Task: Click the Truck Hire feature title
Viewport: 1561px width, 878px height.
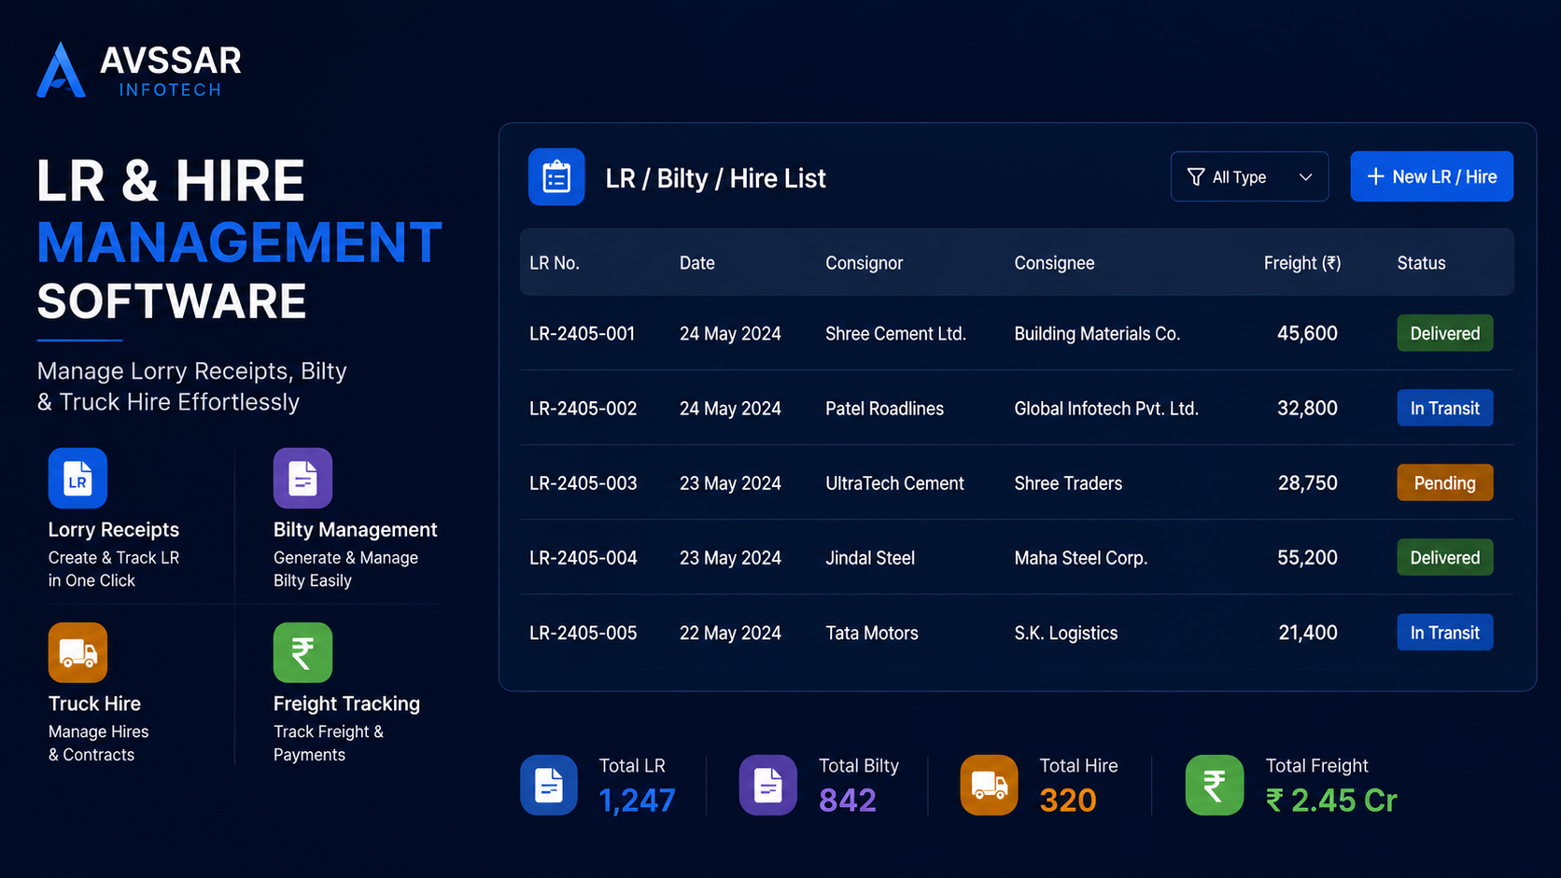Action: pos(94,704)
